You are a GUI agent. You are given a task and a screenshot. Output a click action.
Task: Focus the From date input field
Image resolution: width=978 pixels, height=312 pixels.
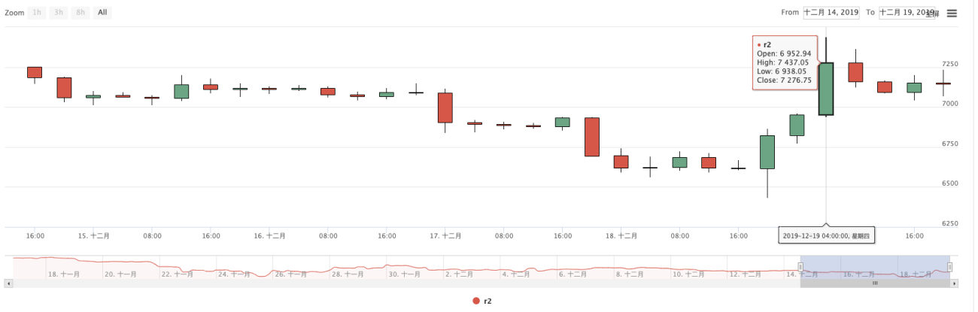point(831,12)
